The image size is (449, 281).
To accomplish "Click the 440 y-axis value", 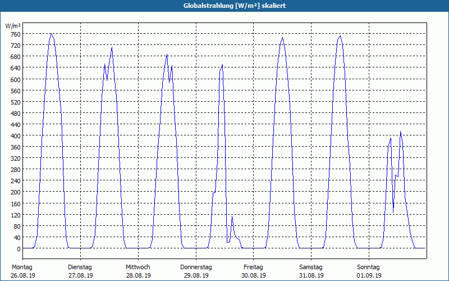I will pos(16,125).
